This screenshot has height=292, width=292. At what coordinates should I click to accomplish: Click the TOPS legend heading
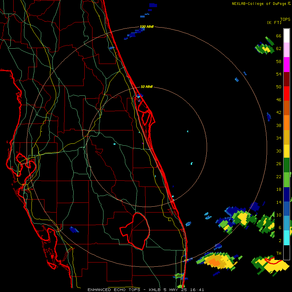tap(285, 19)
